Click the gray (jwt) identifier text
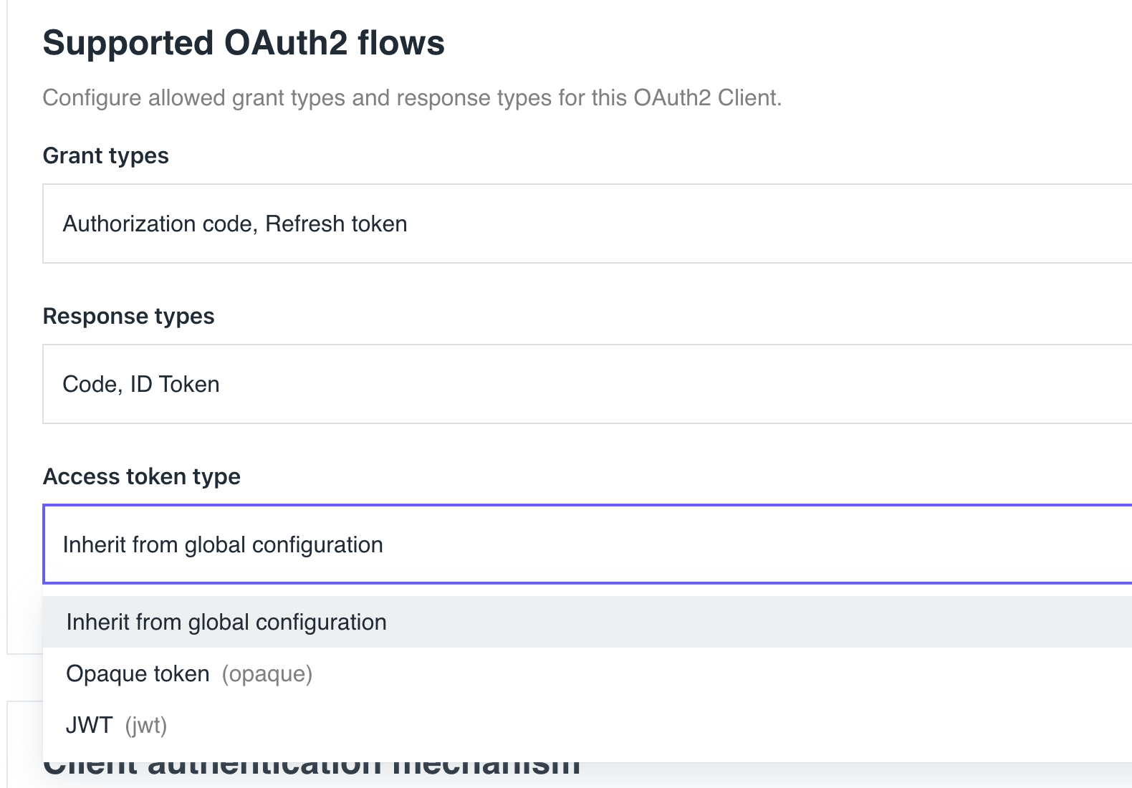This screenshot has height=788, width=1132. (146, 726)
